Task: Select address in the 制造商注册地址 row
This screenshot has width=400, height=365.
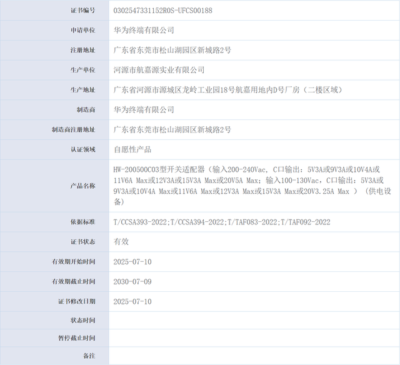Action: [172, 129]
